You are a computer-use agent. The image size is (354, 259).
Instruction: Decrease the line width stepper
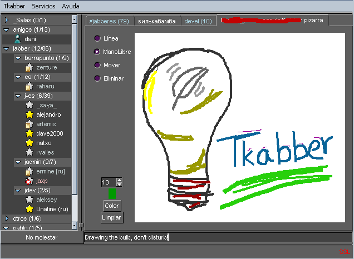point(119,184)
